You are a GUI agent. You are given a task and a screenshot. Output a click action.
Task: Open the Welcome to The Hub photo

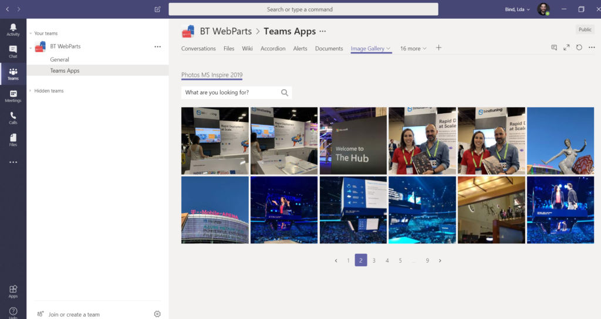point(353,141)
